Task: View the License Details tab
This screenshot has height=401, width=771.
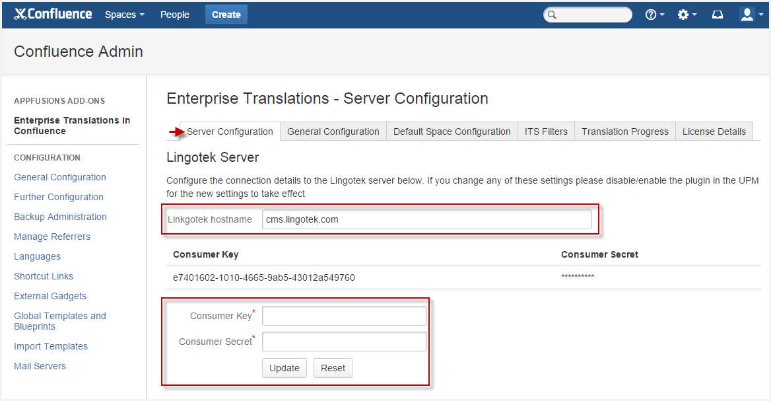Action: [x=714, y=131]
